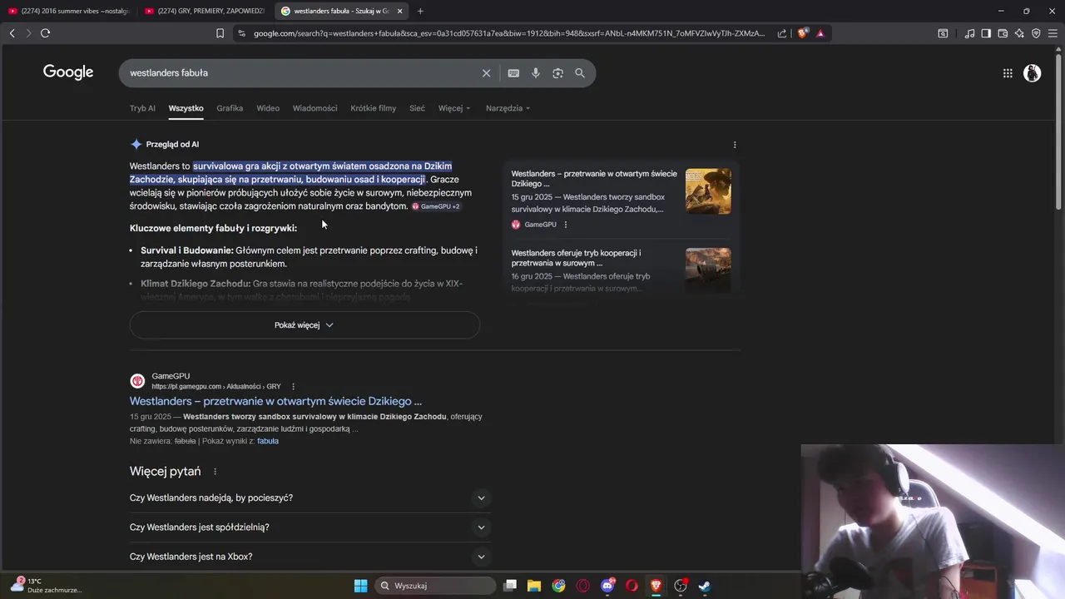Image resolution: width=1065 pixels, height=599 pixels.
Task: Share this page via address bar share icon
Action: 782,33
